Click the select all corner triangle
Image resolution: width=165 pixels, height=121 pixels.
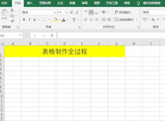click(2, 43)
